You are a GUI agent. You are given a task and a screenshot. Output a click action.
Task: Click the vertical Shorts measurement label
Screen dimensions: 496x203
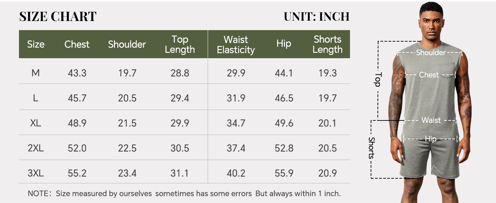[371, 148]
